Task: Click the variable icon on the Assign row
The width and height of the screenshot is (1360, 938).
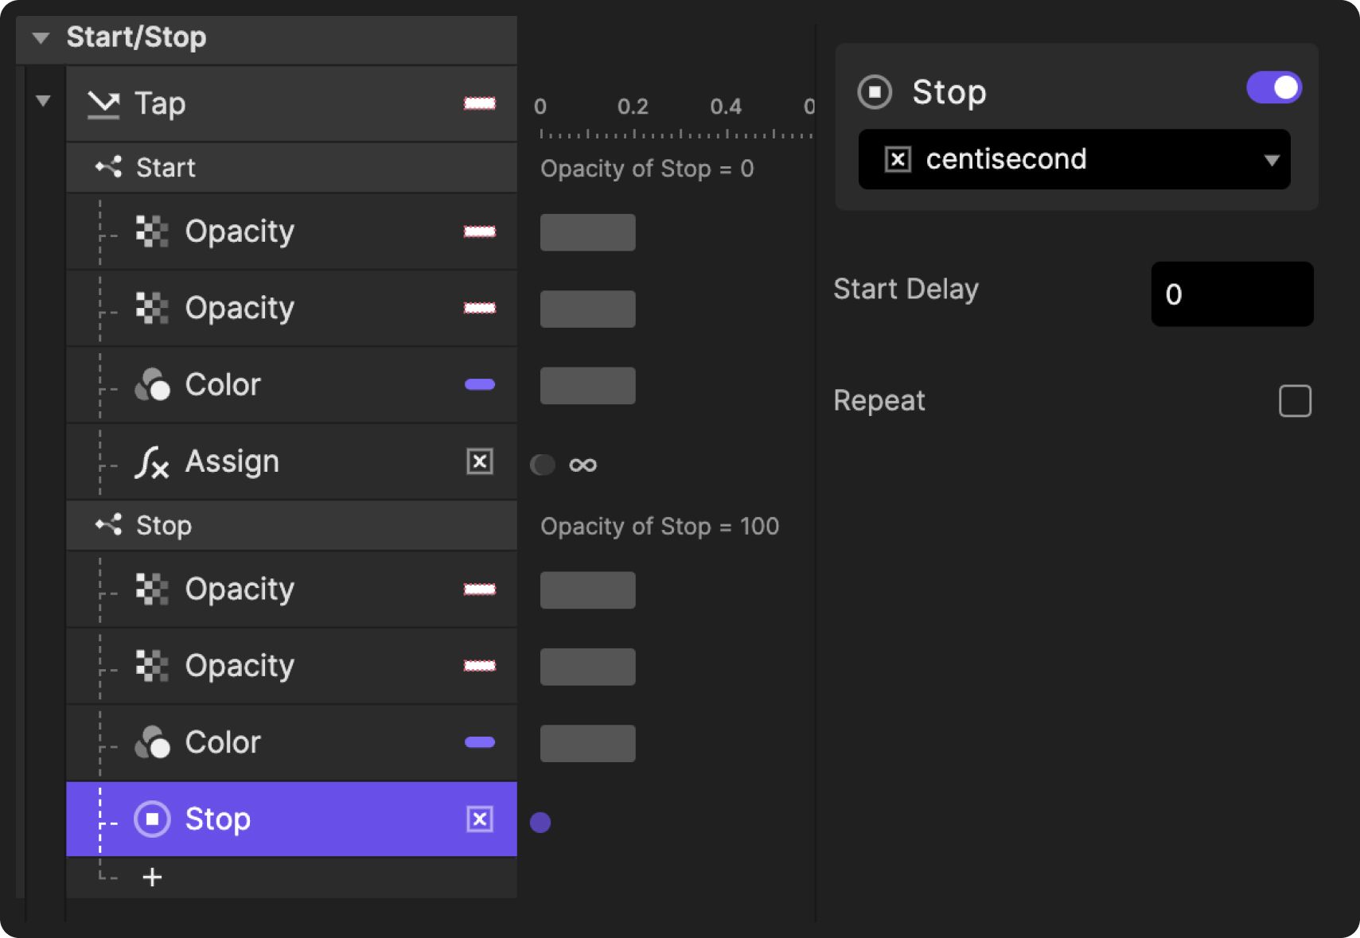Action: (479, 462)
